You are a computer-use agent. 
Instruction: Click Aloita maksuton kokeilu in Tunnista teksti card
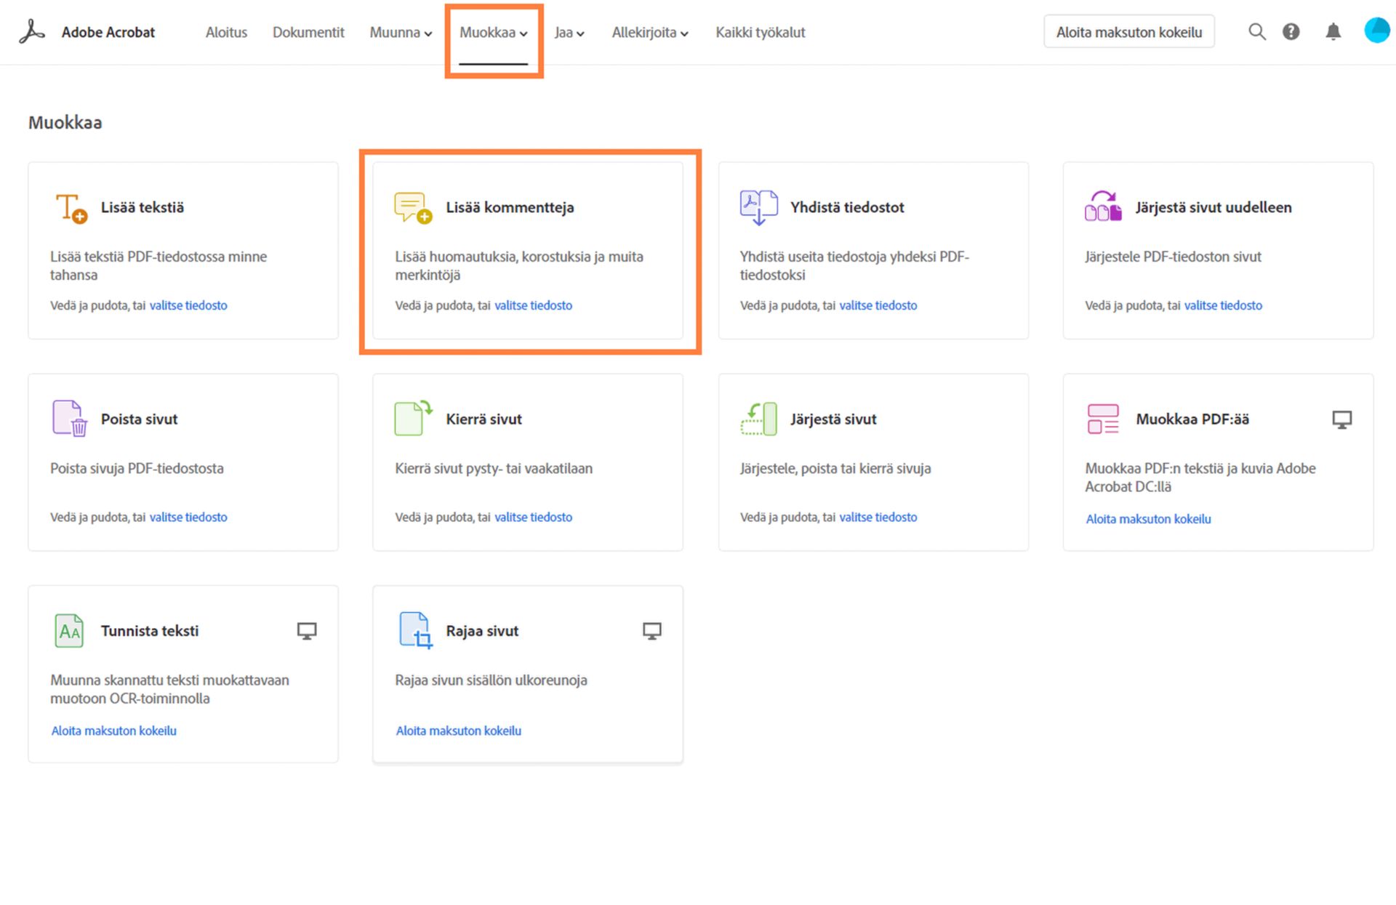(113, 731)
